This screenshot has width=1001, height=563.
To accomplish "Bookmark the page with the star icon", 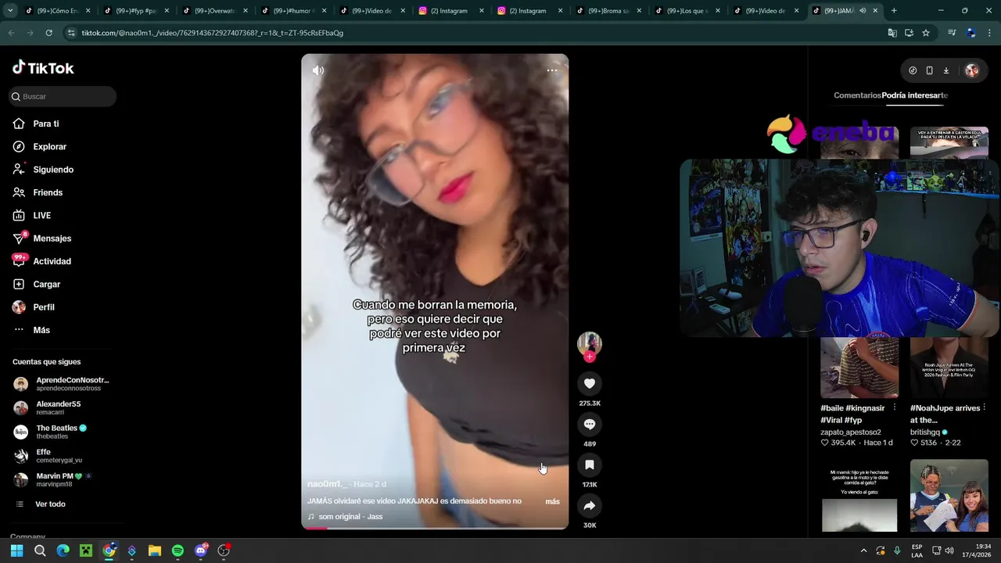I will coord(926,33).
